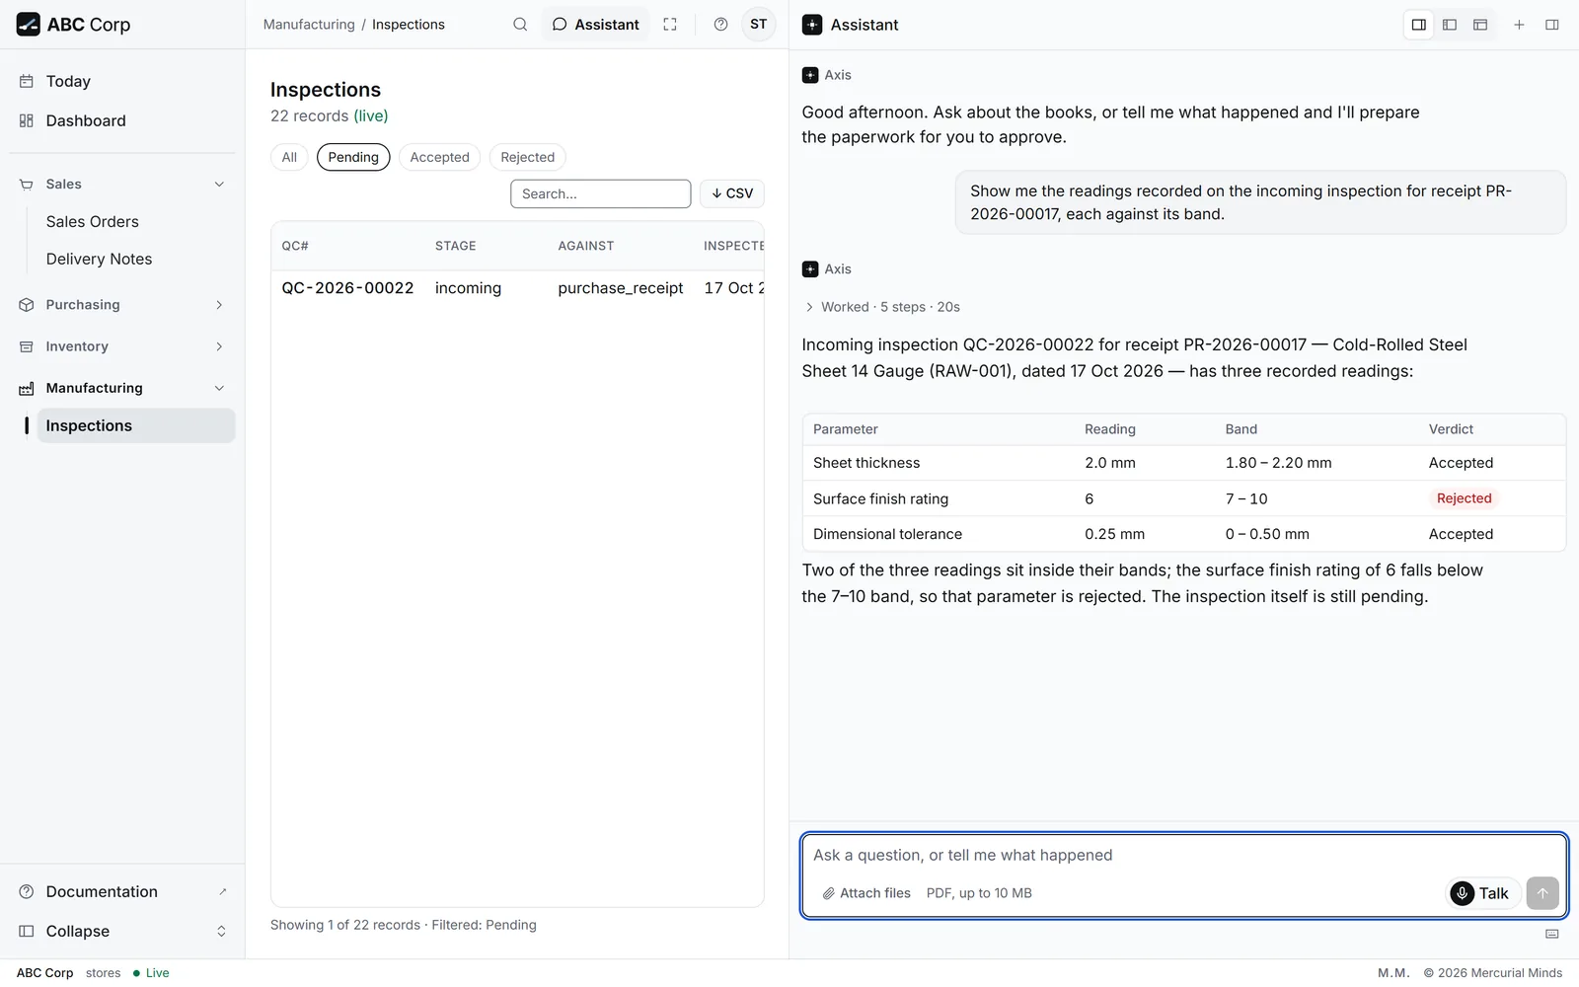Open the help question-mark icon
The width and height of the screenshot is (1579, 987).
721,25
